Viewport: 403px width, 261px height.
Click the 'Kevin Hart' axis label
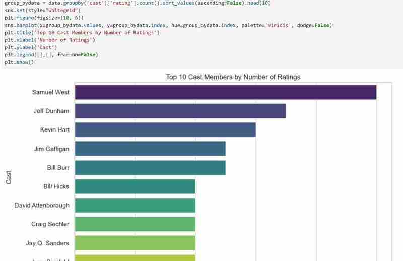[x=55, y=130]
